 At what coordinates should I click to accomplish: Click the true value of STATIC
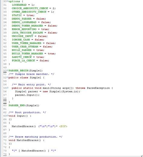30,15
